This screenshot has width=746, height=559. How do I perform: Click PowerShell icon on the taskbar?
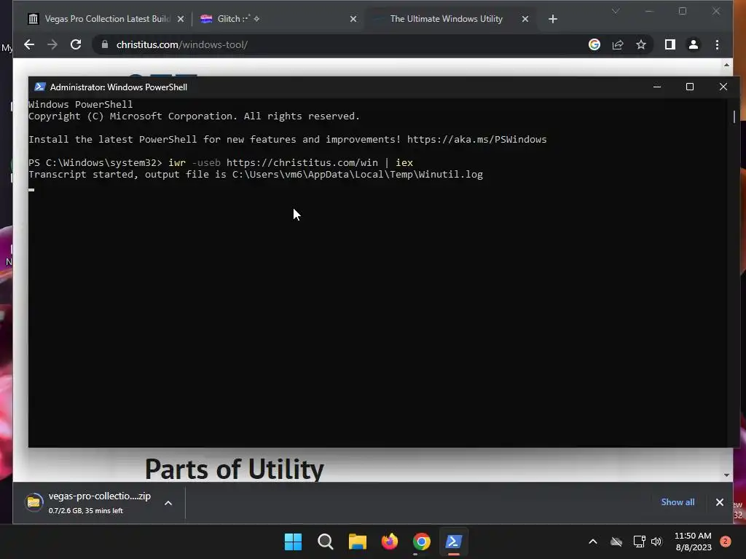(453, 542)
